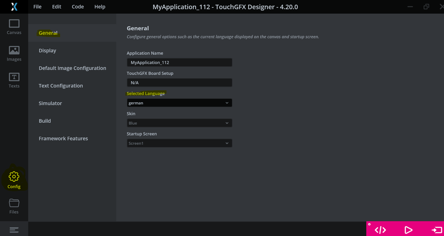The height and width of the screenshot is (236, 444).
Task: Open the Files view
Action: (x=14, y=206)
